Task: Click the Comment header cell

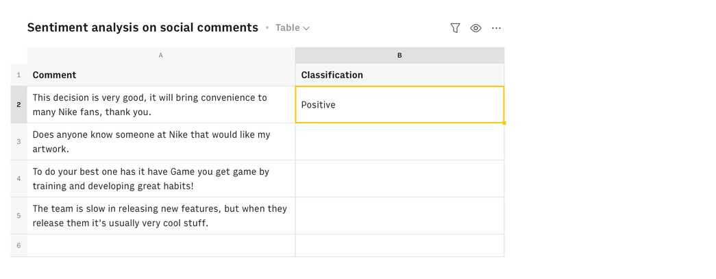Action: [161, 75]
